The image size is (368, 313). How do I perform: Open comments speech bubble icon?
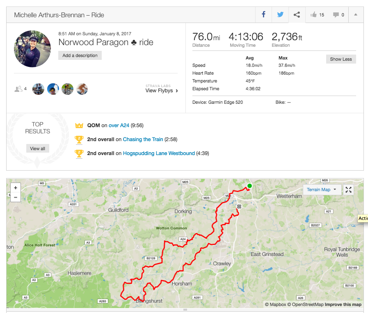click(x=336, y=15)
